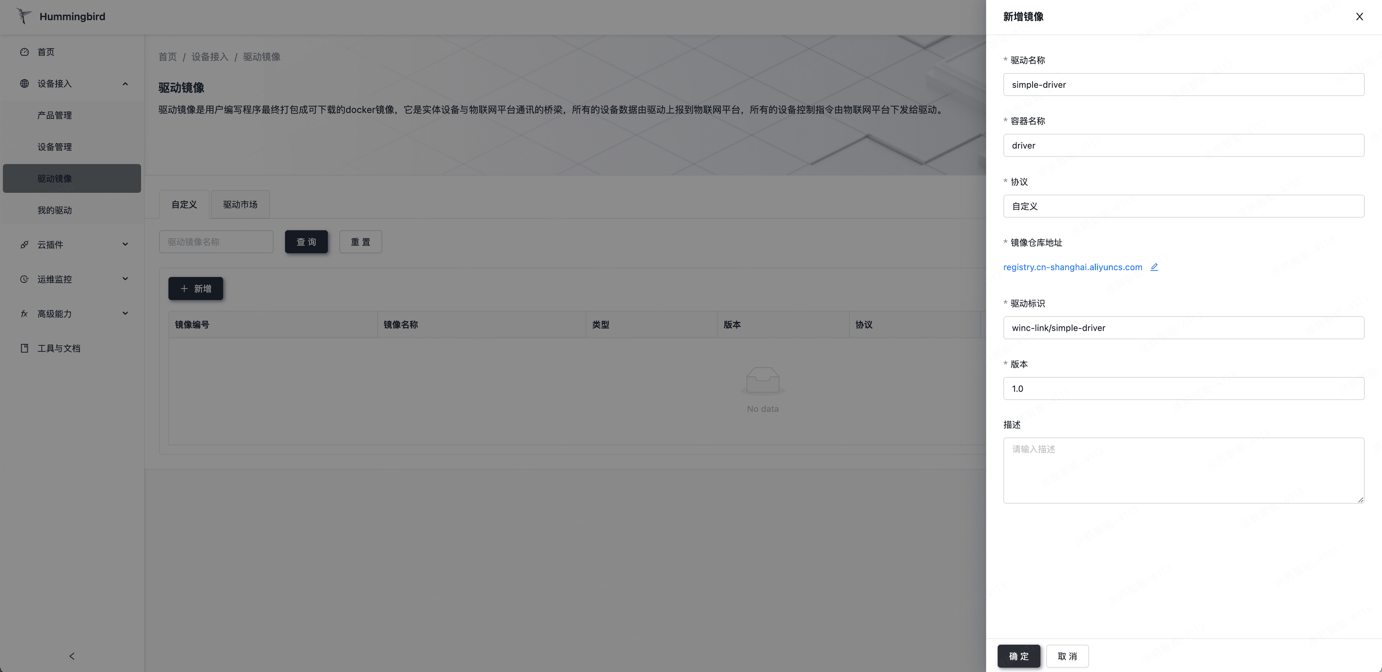This screenshot has width=1382, height=672.
Task: Click the 首页 dashboard icon in sidebar
Action: coord(24,52)
